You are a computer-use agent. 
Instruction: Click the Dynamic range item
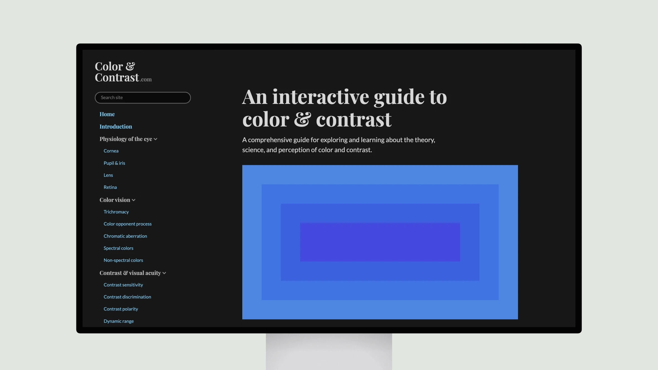(x=119, y=321)
